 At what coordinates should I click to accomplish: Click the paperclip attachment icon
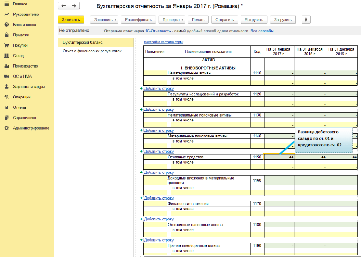(x=306, y=20)
